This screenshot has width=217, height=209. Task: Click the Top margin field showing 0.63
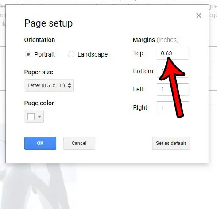173,53
